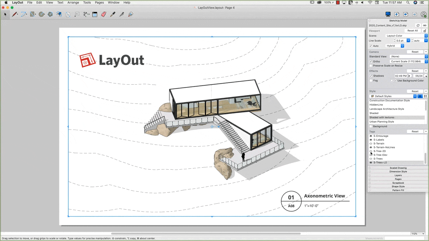Choose the Rectangle tool
The width and height of the screenshot is (429, 241).
tap(33, 14)
